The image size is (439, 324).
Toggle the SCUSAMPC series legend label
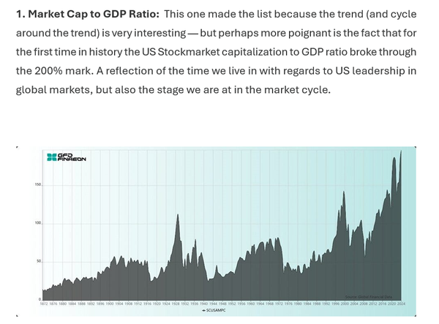coord(216,310)
